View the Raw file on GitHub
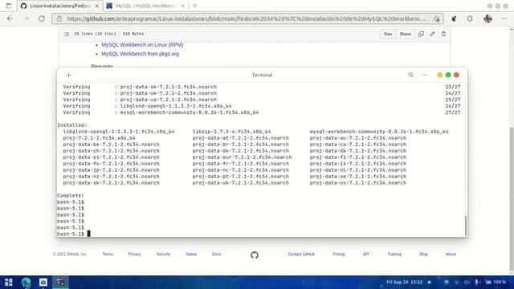The height and width of the screenshot is (289, 514). pyautogui.click(x=388, y=34)
